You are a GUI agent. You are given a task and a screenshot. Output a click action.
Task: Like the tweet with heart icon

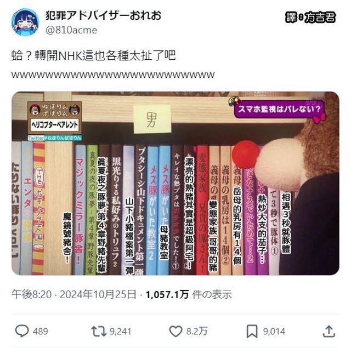pyautogui.click(x=175, y=331)
